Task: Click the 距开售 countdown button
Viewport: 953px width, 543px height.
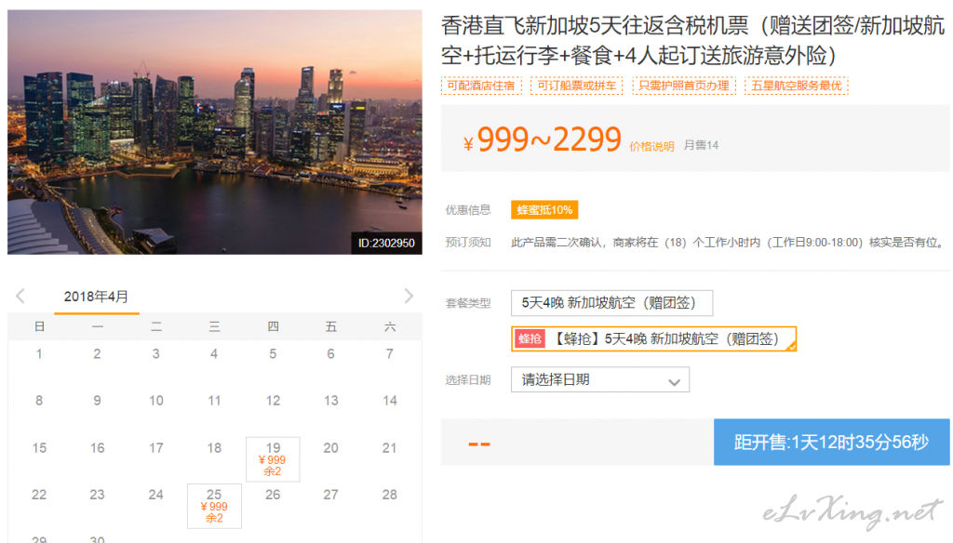Action: click(x=831, y=443)
